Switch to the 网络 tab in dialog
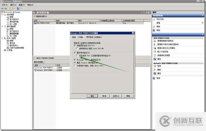206x131 pixels. [x=81, y=37]
